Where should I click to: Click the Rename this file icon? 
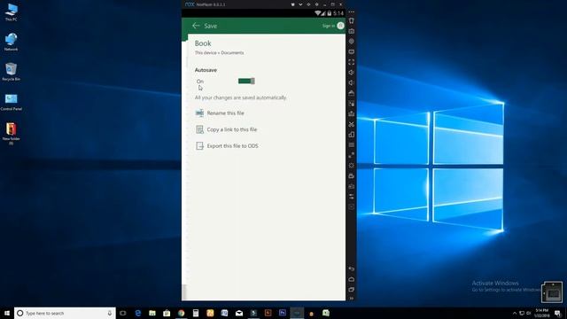point(199,113)
